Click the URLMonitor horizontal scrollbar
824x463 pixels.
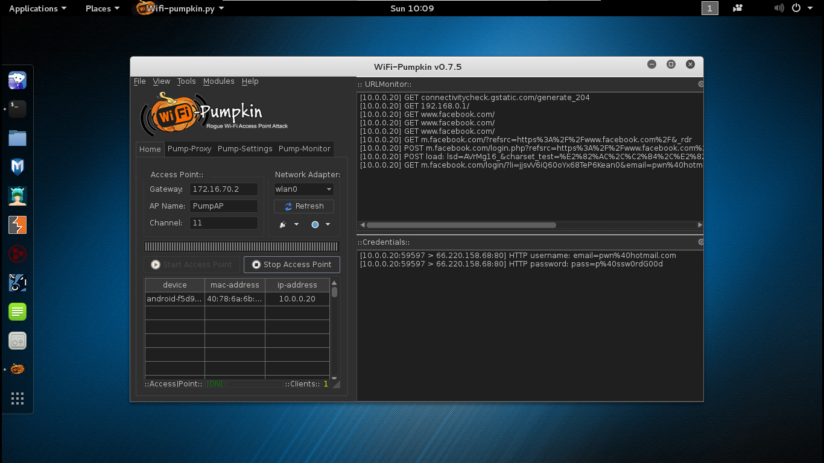tap(461, 225)
